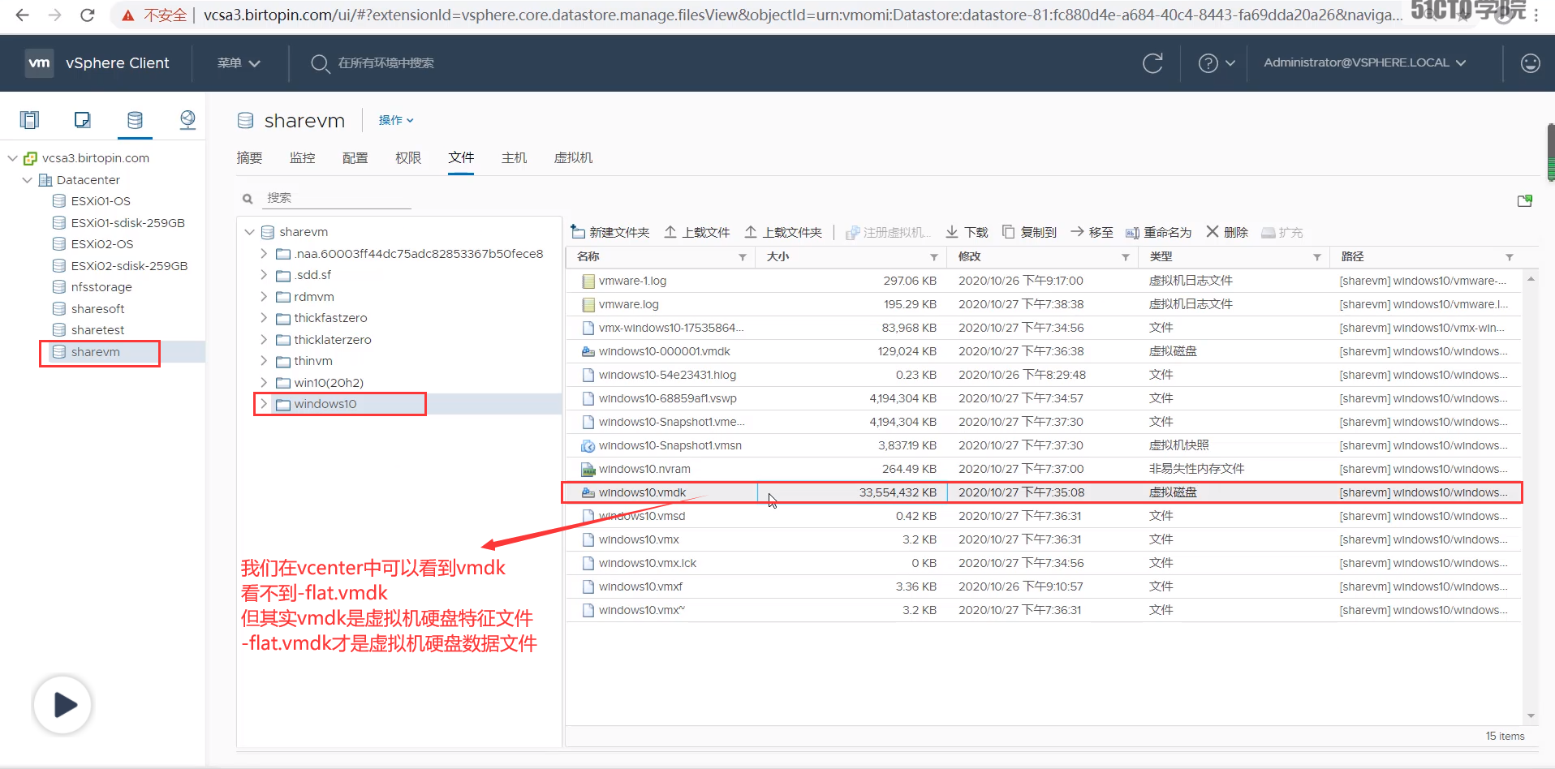Viewport: 1555px width, 769px height.
Task: Collapse the Datacenter tree node
Action: (x=27, y=180)
